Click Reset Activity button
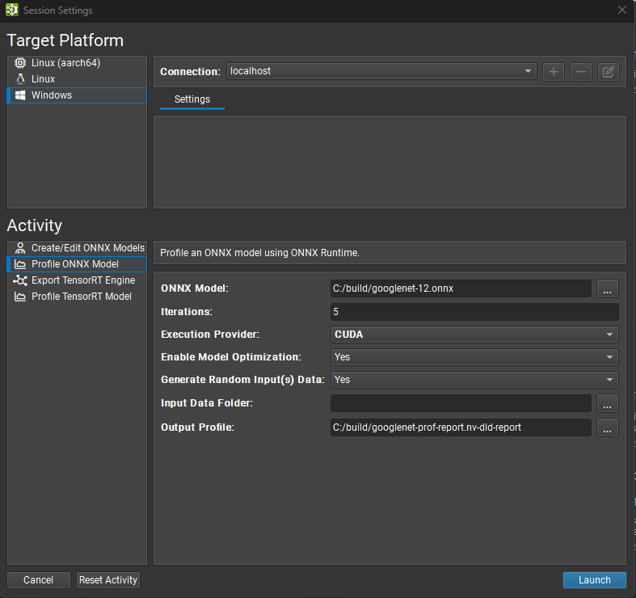This screenshot has width=636, height=598. click(108, 580)
